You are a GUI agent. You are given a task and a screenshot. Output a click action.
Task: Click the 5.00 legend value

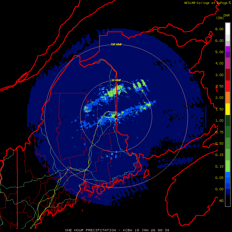[219, 52]
